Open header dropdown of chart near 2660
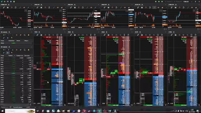This screenshot has height=113, width=201. 31,5
